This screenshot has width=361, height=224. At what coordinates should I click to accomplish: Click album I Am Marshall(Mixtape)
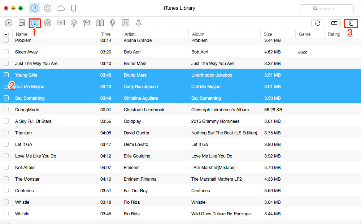pos(213,168)
